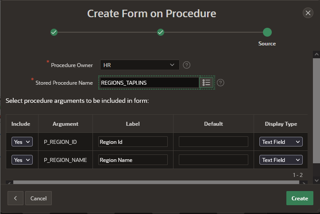
Task: Click the Create button
Action: (x=300, y=198)
